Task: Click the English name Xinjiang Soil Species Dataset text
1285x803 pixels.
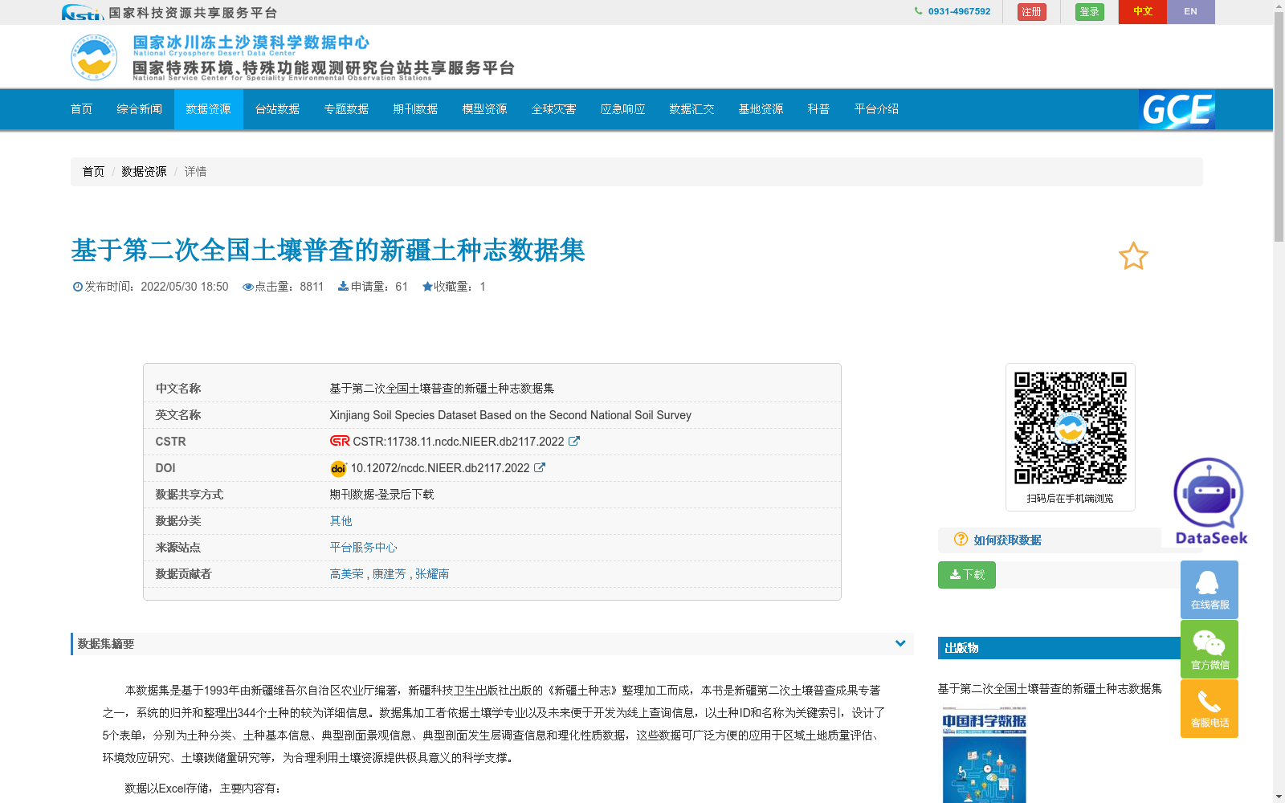Action: (511, 415)
